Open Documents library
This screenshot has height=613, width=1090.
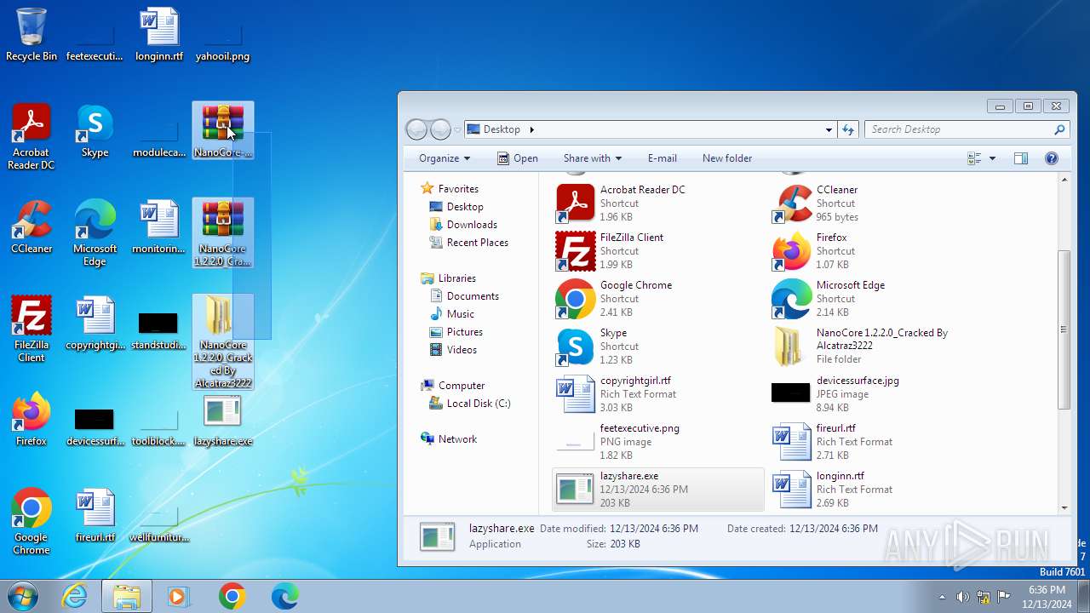tap(473, 296)
